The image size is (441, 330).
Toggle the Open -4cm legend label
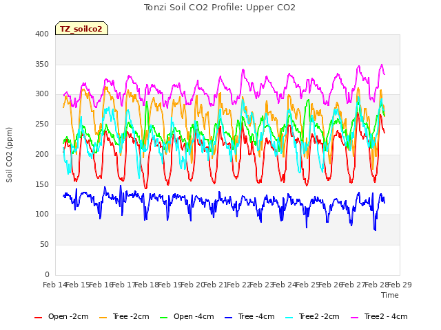point(194,316)
